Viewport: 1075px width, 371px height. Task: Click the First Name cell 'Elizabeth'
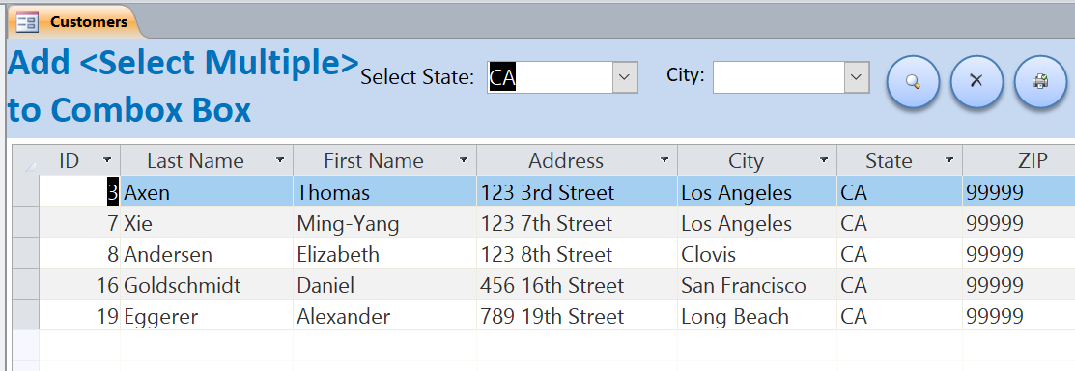tap(384, 254)
